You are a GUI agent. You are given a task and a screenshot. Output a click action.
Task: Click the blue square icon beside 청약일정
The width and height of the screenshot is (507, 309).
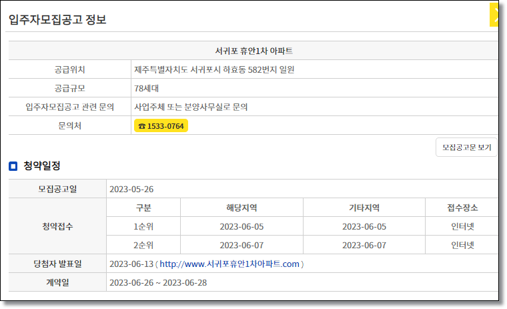tap(13, 166)
